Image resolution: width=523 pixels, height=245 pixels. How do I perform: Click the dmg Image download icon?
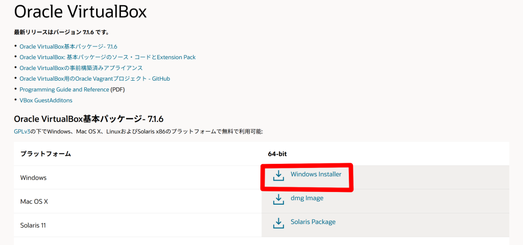278,200
